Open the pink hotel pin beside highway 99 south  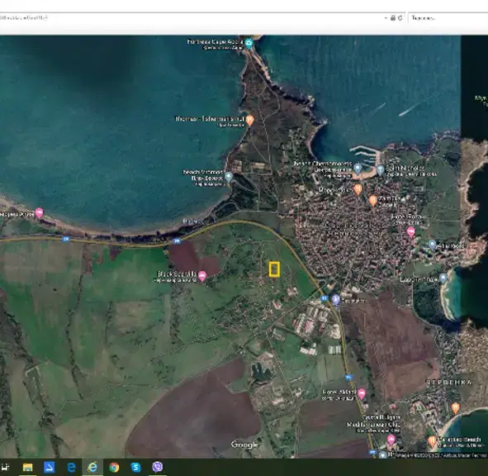(x=362, y=393)
